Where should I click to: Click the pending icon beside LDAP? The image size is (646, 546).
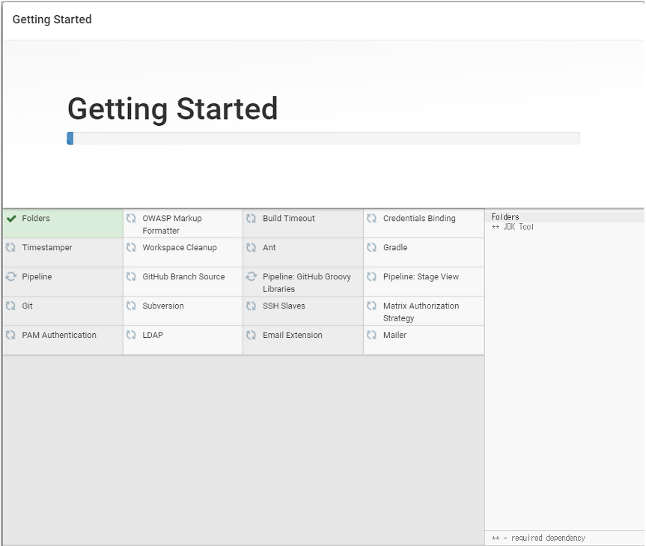[x=131, y=335]
